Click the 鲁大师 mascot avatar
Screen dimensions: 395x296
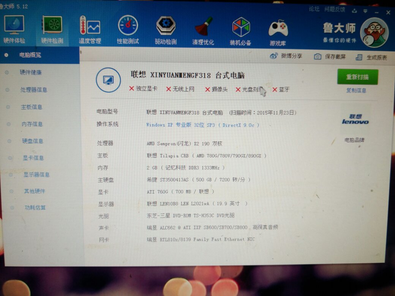374,33
